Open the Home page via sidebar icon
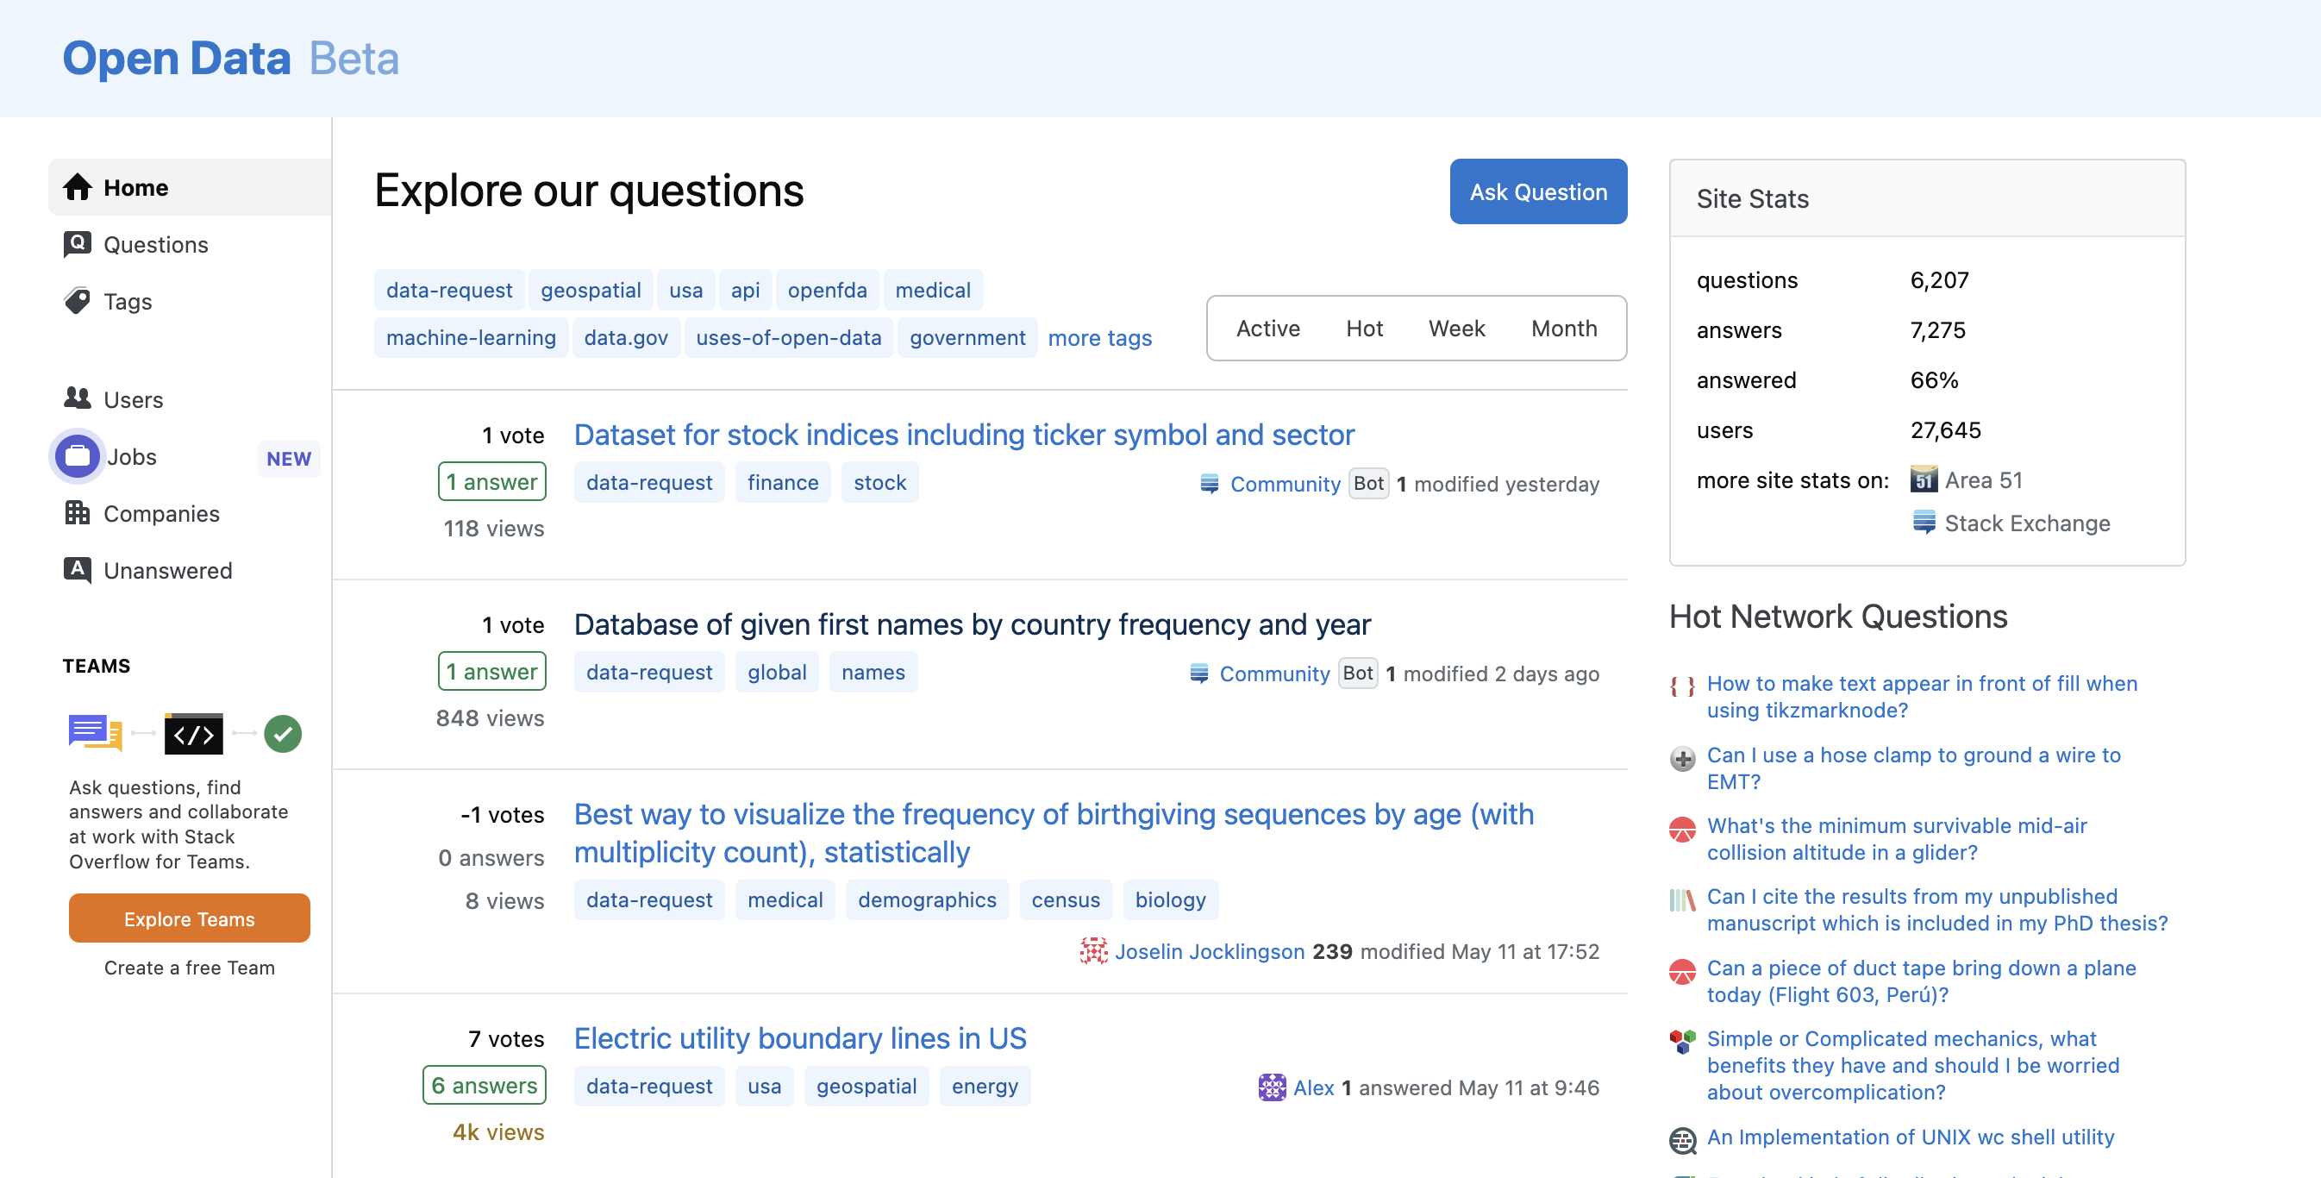Viewport: 2321px width, 1178px height. coord(78,186)
